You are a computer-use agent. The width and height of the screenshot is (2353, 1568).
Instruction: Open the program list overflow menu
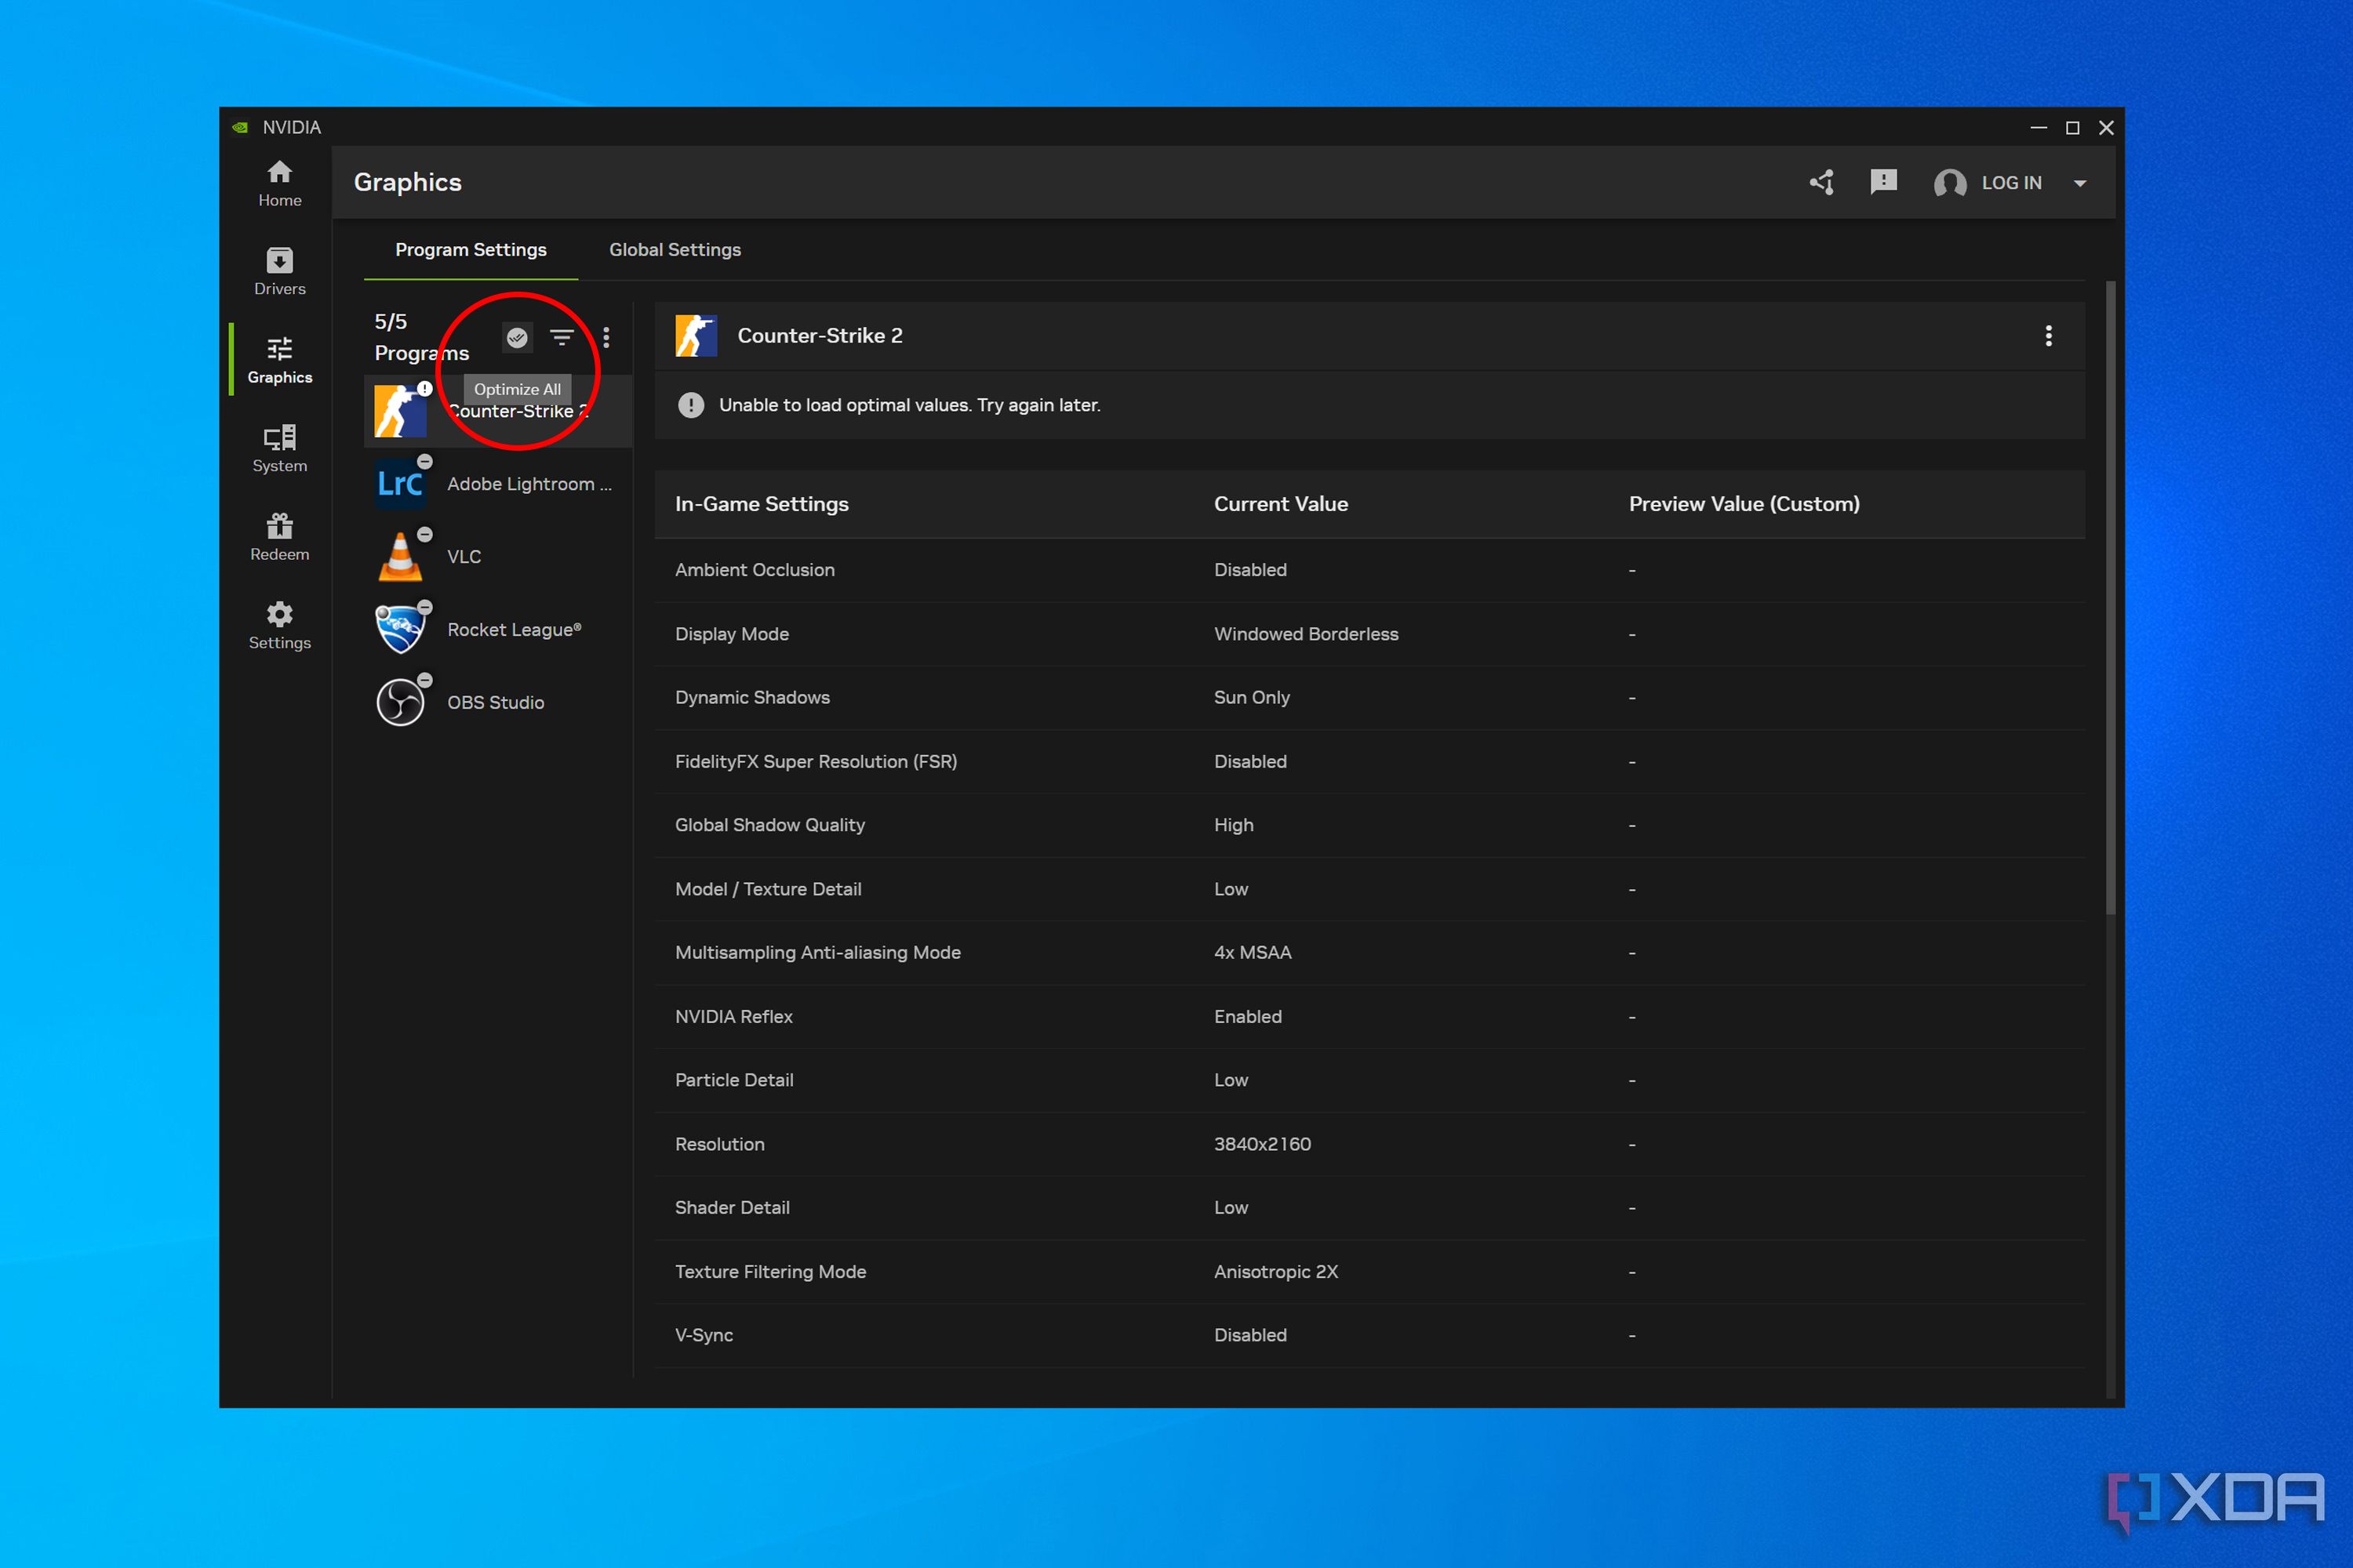(606, 337)
